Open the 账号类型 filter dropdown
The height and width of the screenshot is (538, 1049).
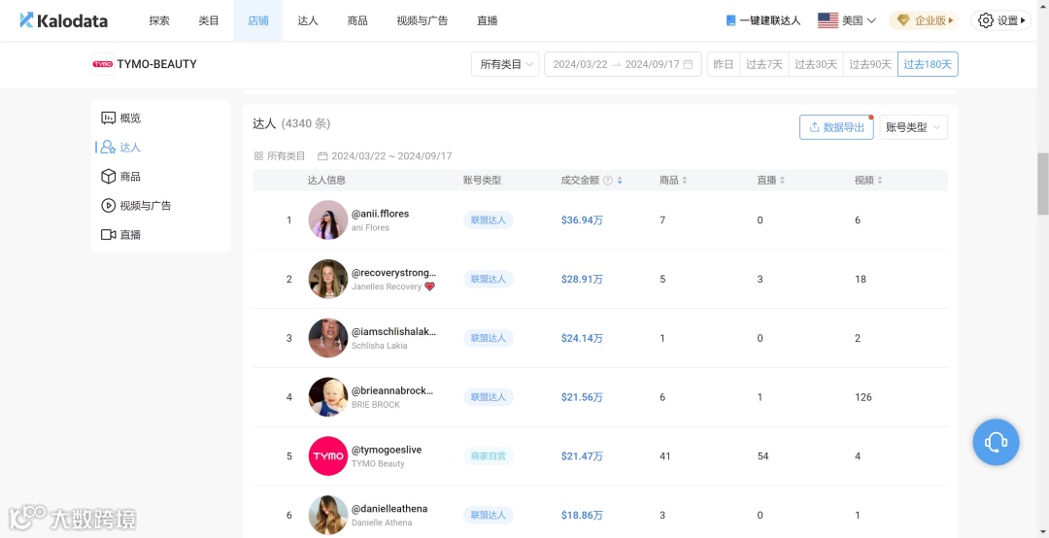pos(913,127)
